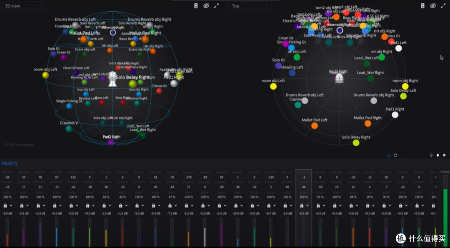Click the level meter of the -5.0 dB channel
Viewport: 450px width, 248px height.
[x=7, y=232]
